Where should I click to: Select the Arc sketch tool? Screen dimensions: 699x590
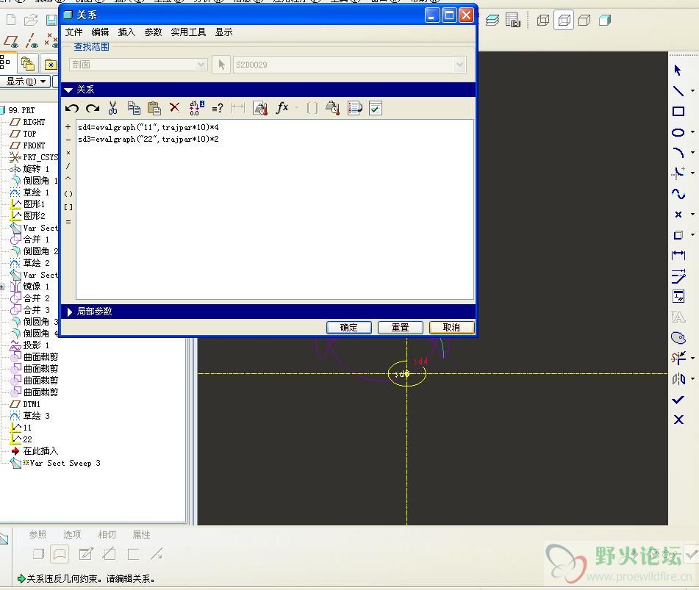678,153
